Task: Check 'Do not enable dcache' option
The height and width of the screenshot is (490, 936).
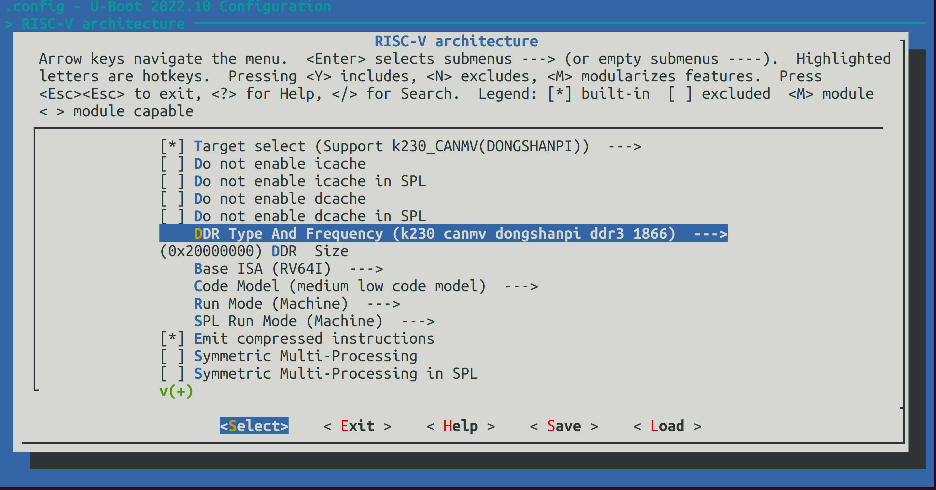Action: coord(172,199)
